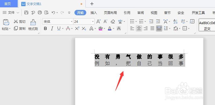Expand the Paste (粘贴) dropdown arrow
Viewport: 215px width, 105px height.
(10, 29)
